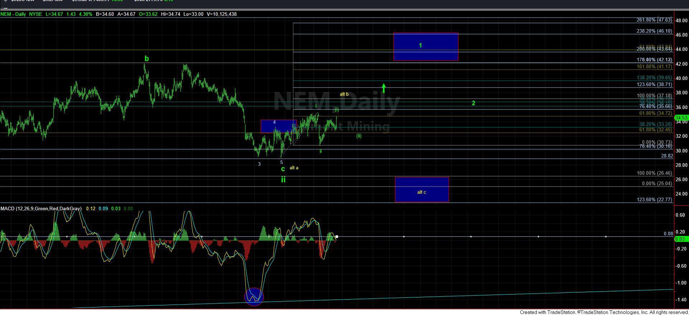Click the open value O=33.62
The height and width of the screenshot is (315, 689).
(147, 14)
